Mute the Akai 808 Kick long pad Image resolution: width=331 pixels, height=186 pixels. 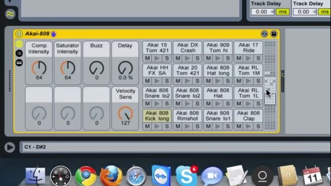click(147, 126)
